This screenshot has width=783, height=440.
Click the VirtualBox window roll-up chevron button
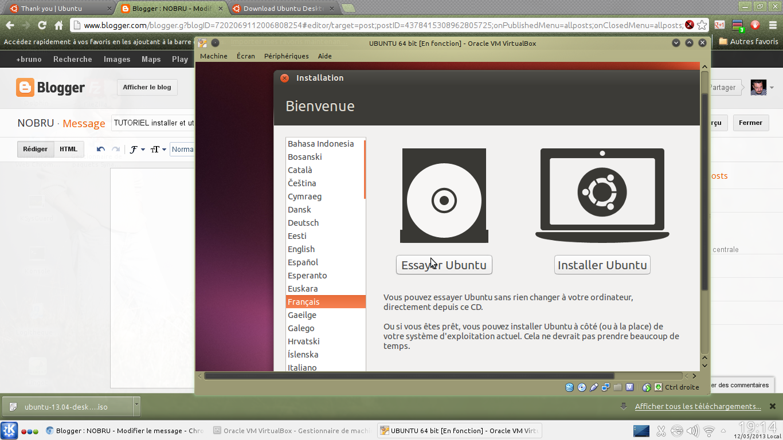click(689, 43)
